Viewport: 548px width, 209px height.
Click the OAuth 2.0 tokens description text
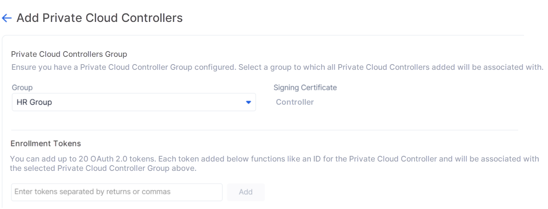click(274, 163)
